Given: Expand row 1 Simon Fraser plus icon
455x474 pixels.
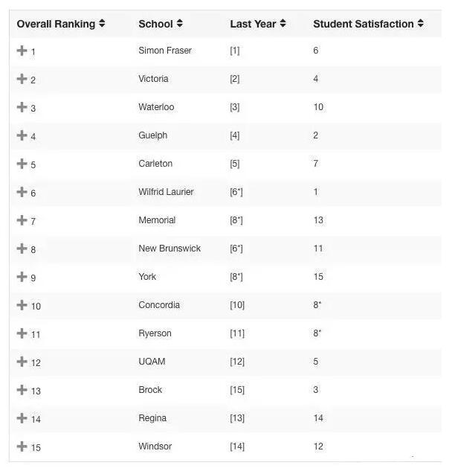Looking at the screenshot, I should point(22,50).
